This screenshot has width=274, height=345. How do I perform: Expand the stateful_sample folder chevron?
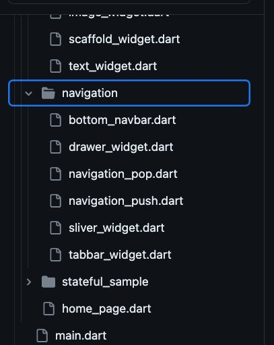pos(29,282)
